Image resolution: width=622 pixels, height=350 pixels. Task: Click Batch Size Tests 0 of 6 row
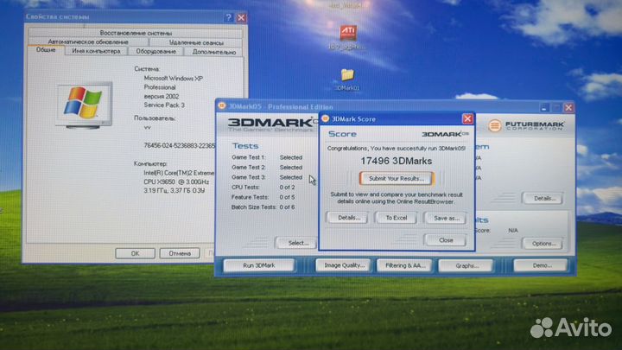coord(263,207)
